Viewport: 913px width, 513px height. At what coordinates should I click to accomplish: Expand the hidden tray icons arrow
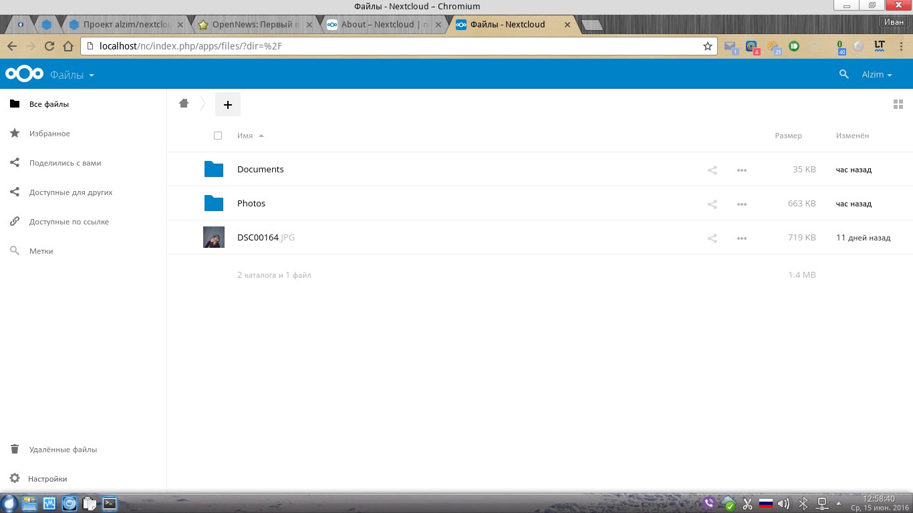tap(839, 504)
